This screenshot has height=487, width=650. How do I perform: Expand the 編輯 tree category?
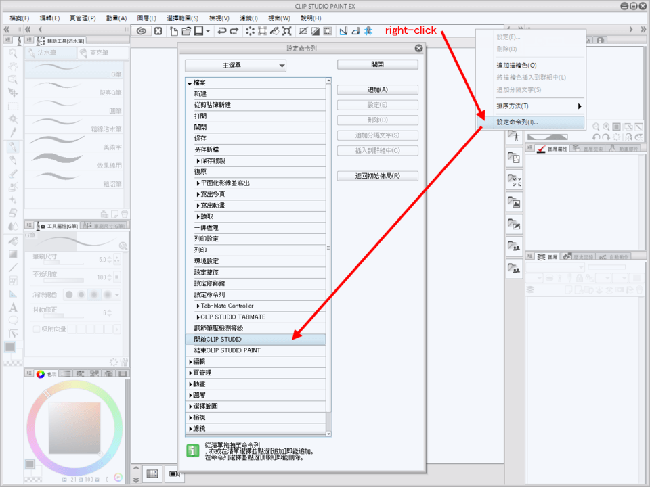(190, 362)
